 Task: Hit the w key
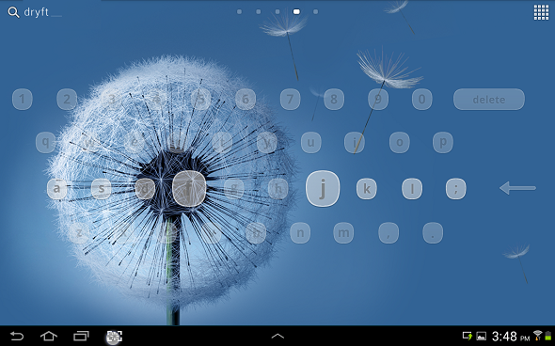tap(89, 143)
